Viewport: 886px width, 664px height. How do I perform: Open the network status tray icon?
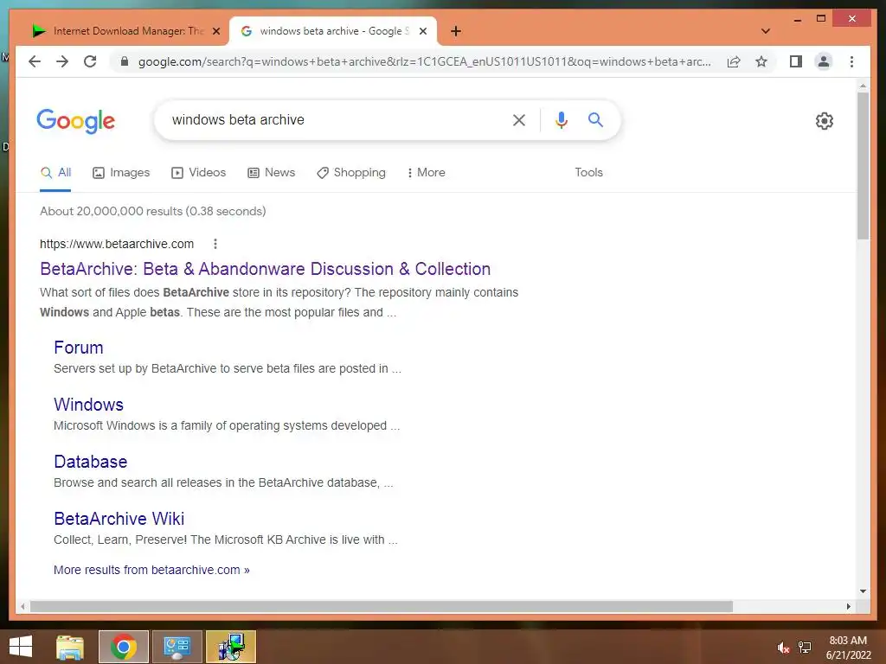point(805,648)
